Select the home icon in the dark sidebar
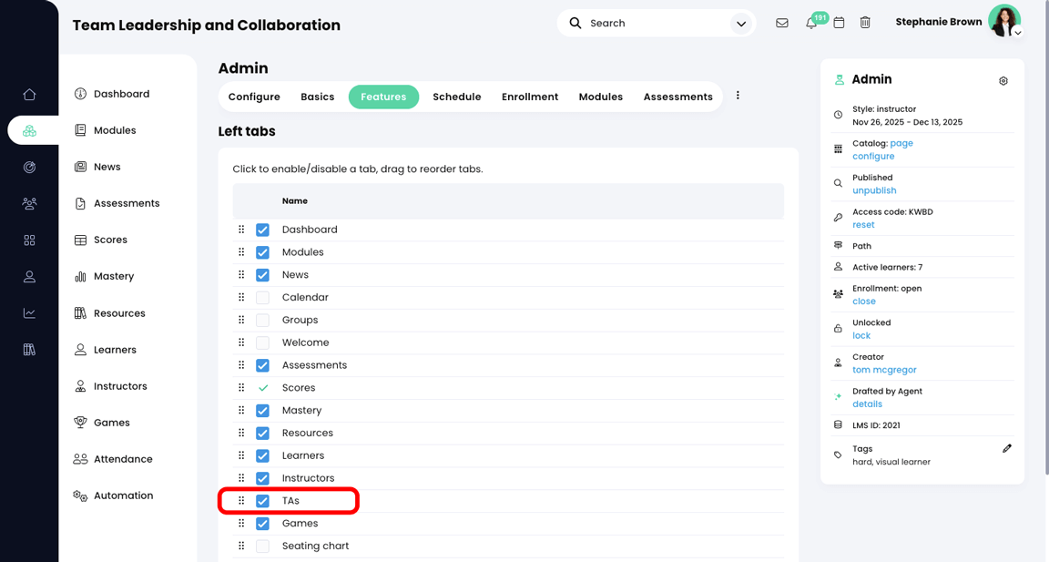This screenshot has width=1049, height=562. point(29,93)
